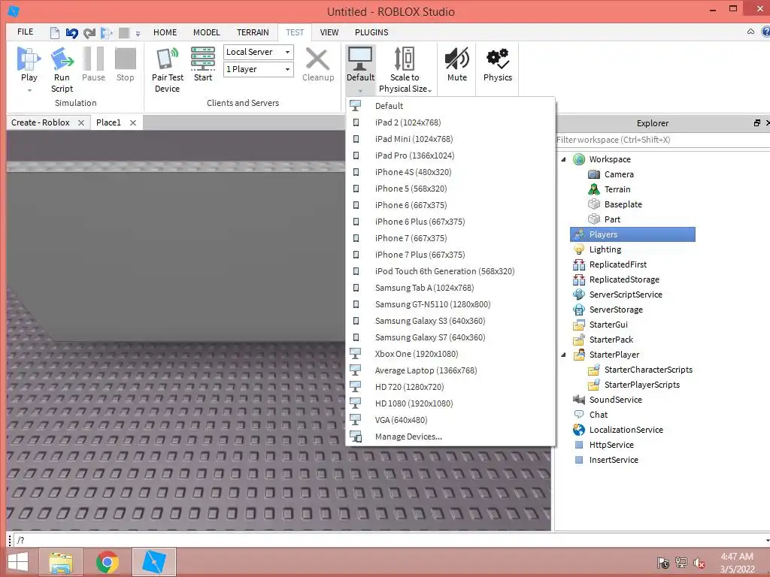This screenshot has height=577, width=770.
Task: Select Xbox One (1920x1080) emulation
Action: [x=450, y=355]
